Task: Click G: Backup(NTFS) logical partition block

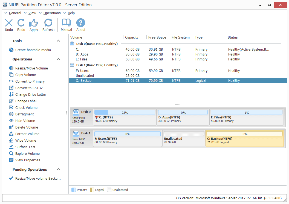Action: tap(245, 138)
